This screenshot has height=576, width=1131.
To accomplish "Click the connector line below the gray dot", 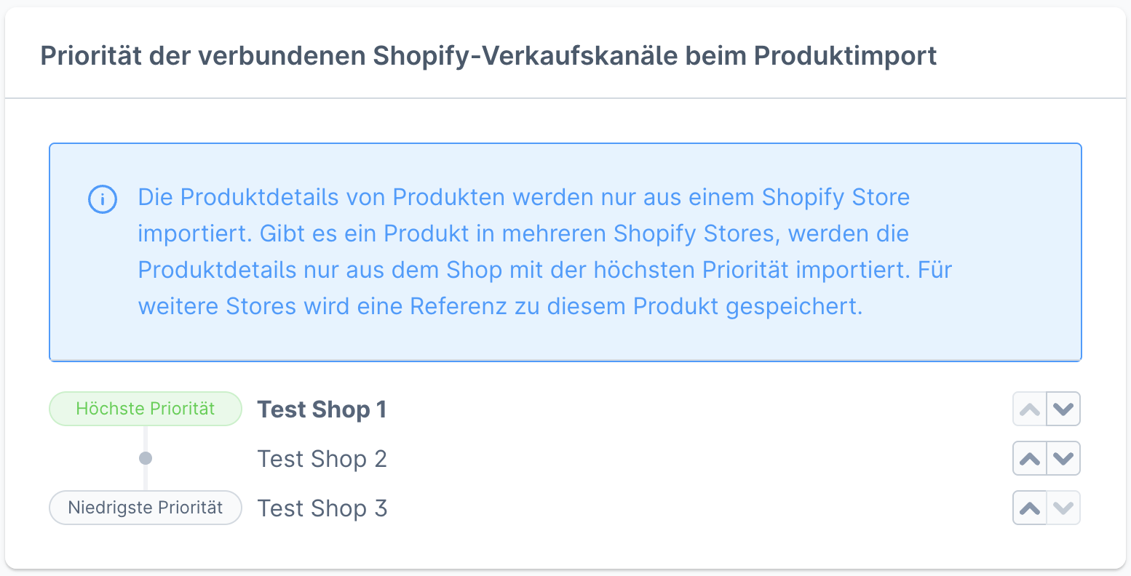I will click(146, 478).
